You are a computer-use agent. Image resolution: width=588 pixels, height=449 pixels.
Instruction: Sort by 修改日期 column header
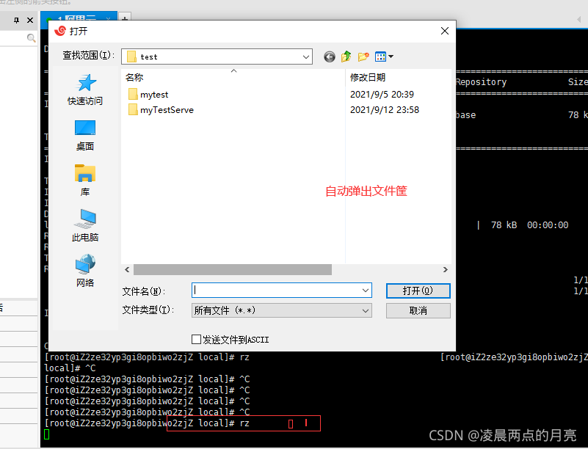[368, 78]
